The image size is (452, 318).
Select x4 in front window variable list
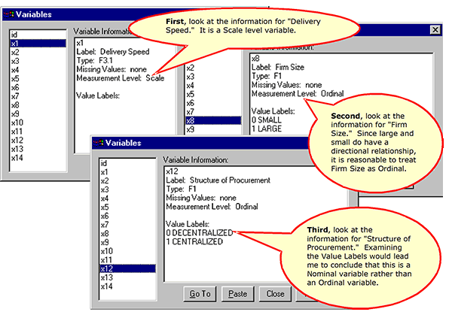127,198
